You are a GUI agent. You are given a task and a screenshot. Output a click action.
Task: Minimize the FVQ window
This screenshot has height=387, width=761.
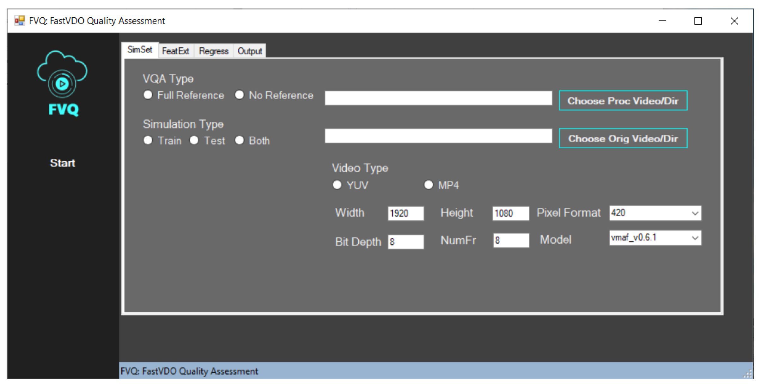coord(662,21)
